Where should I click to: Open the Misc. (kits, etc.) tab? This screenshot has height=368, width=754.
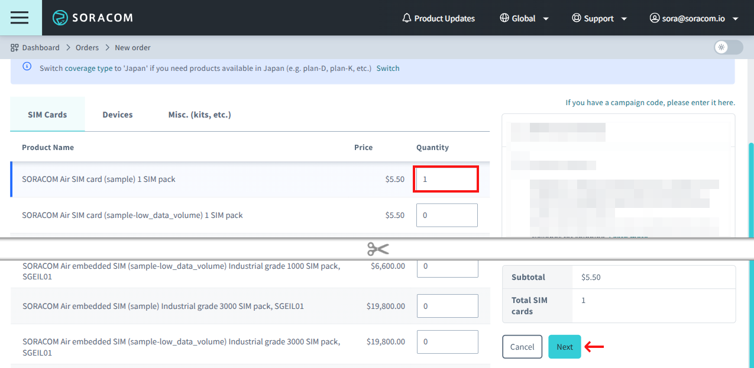click(199, 114)
